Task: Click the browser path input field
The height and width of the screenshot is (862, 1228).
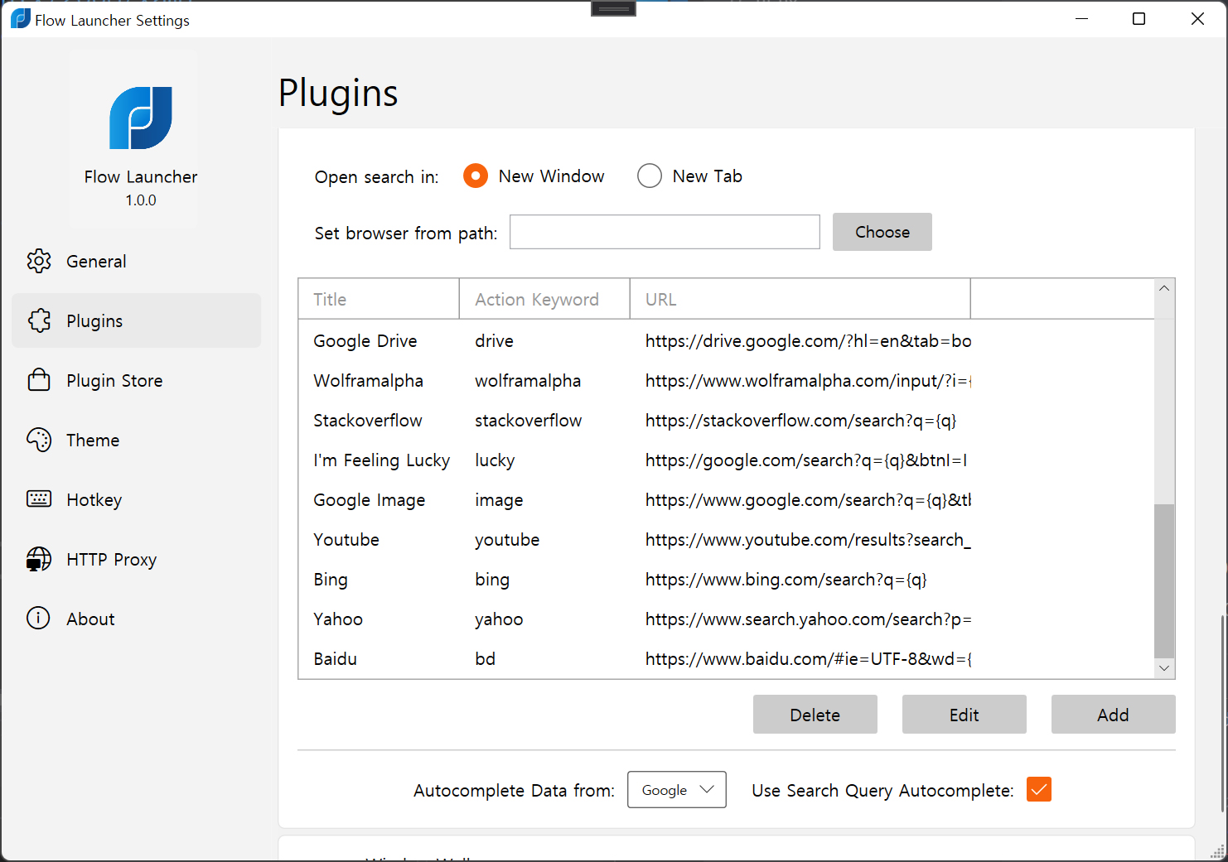Action: pyautogui.click(x=665, y=232)
